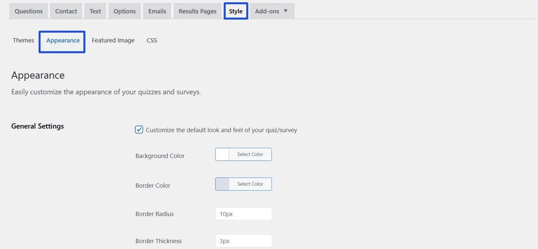Image resolution: width=538 pixels, height=249 pixels.
Task: Click Select Color button for Border Color
Action: [250, 184]
